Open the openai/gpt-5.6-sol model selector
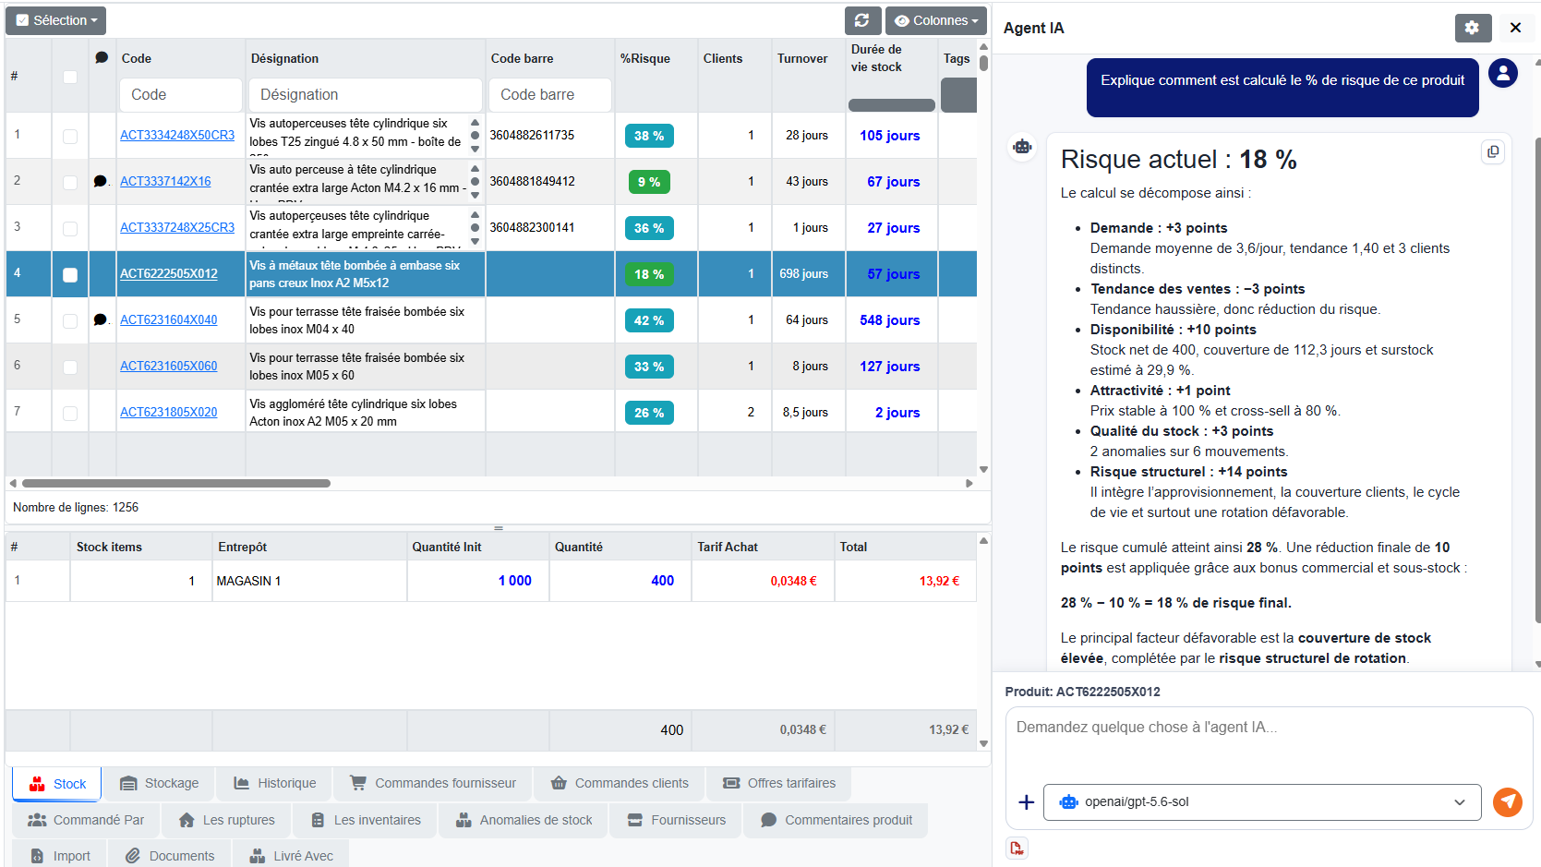Viewport: 1541px width, 867px height. (x=1262, y=802)
